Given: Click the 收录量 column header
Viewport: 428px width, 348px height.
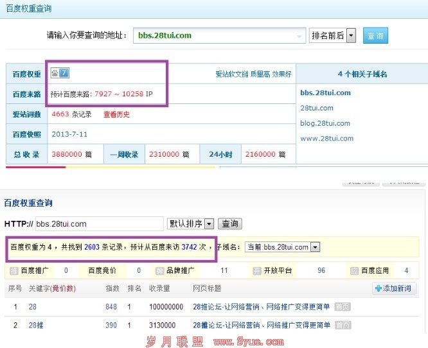Looking at the screenshot, I should click(x=159, y=288).
